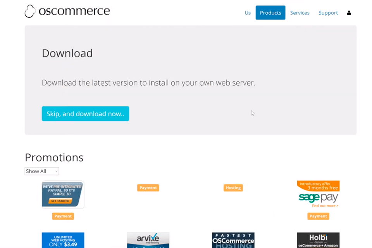372x248 pixels.
Task: Click Skip, and download now button
Action: 85,114
